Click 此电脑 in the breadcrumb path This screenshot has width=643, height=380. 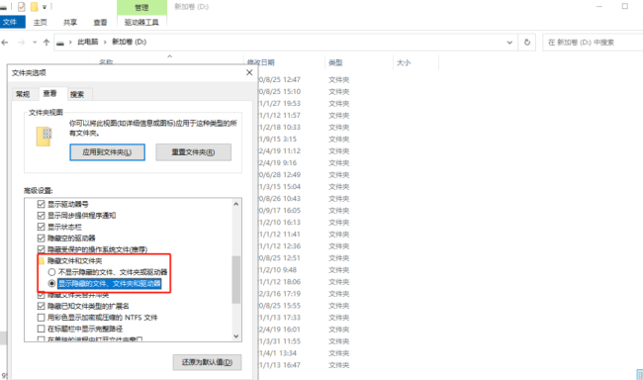pyautogui.click(x=88, y=42)
